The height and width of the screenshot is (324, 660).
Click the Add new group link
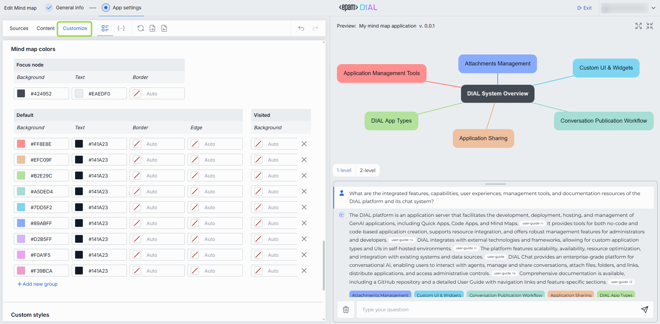[38, 284]
